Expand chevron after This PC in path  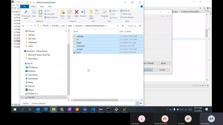(51, 26)
